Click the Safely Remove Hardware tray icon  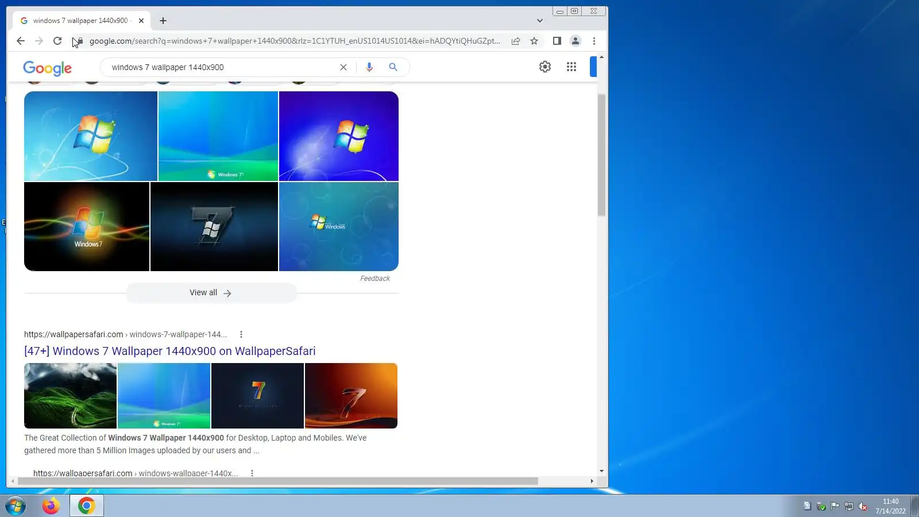[821, 506]
